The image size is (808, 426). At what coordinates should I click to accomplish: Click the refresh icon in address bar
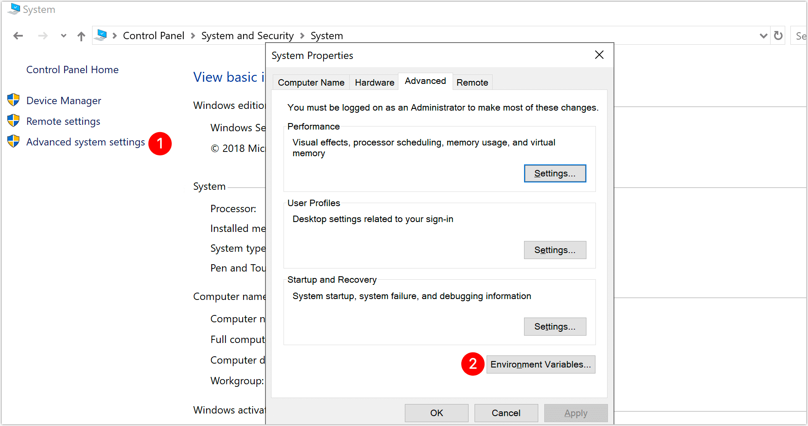tap(778, 36)
